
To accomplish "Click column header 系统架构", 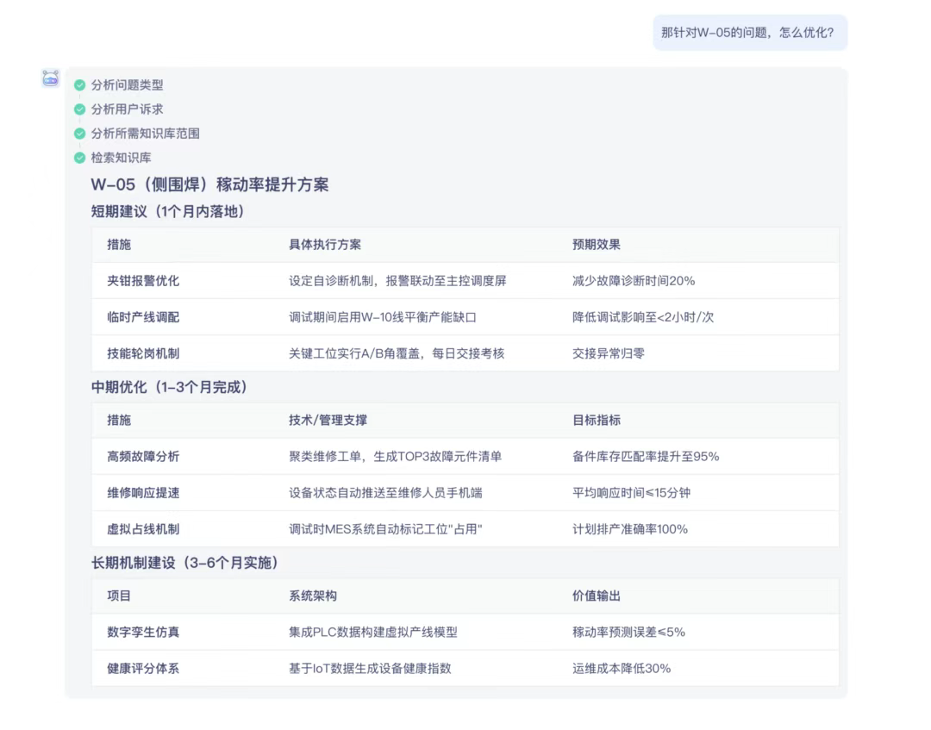I will tap(313, 596).
